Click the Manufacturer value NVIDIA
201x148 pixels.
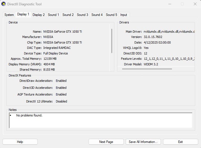(48, 37)
